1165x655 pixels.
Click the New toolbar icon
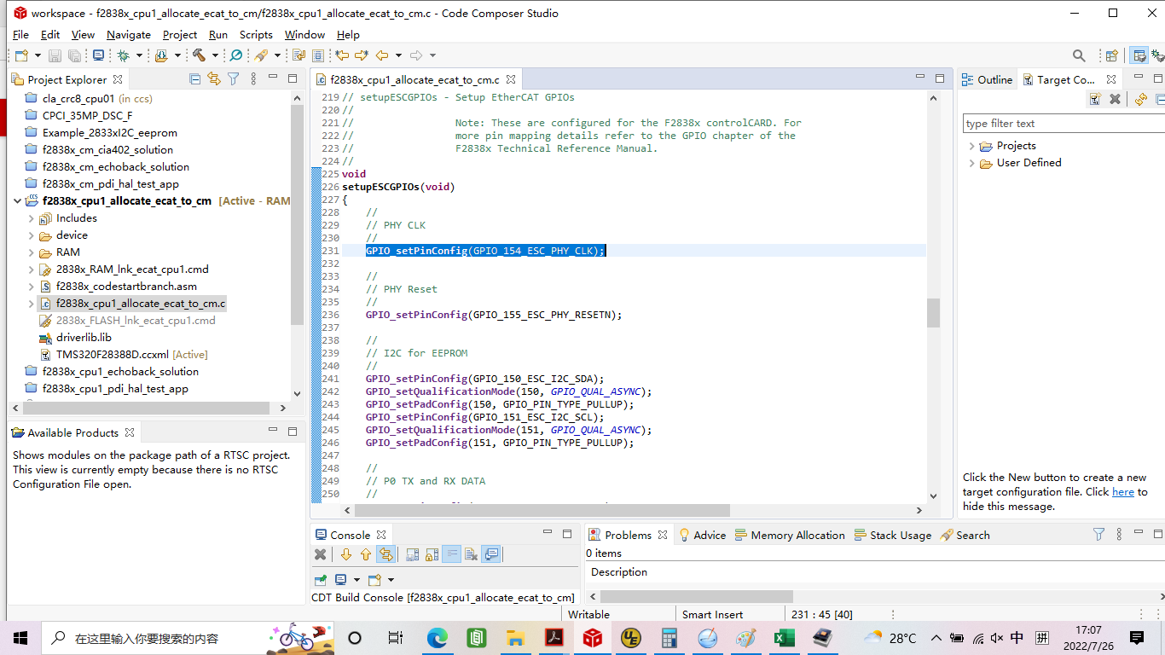coord(22,55)
